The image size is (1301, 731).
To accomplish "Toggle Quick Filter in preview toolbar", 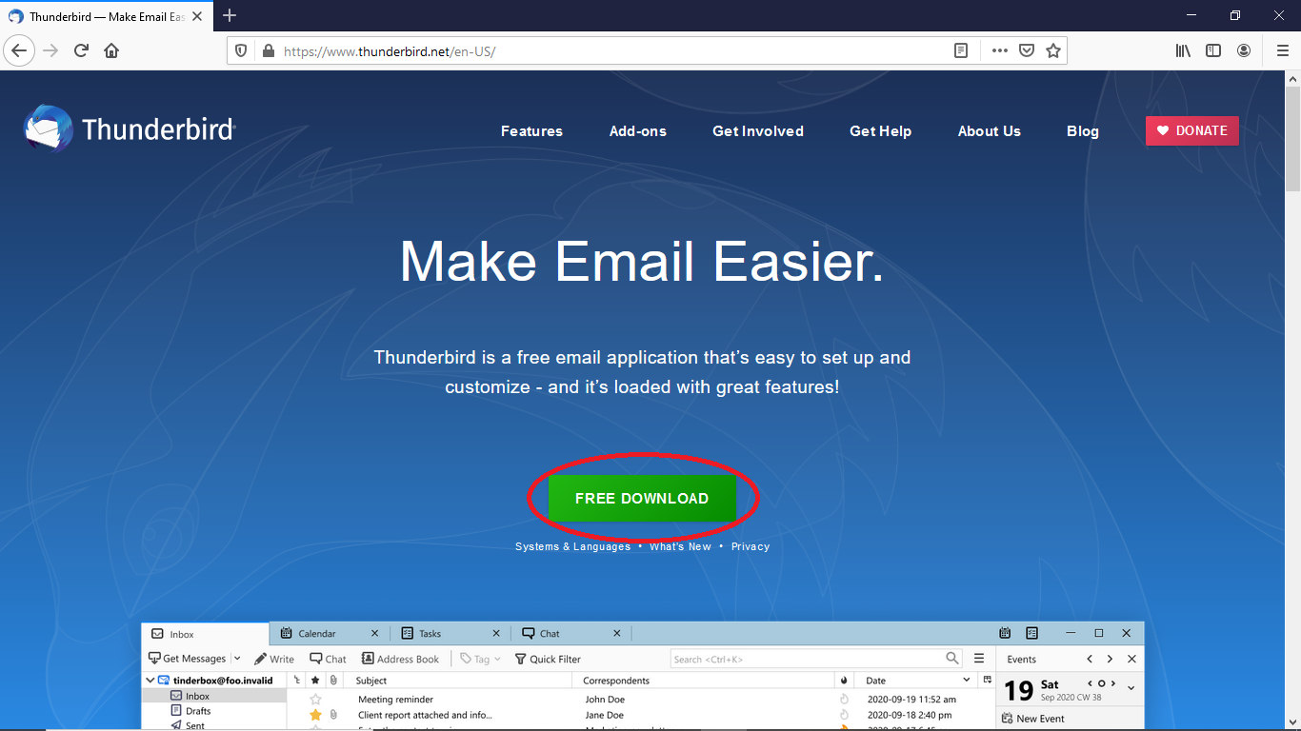I will pyautogui.click(x=548, y=659).
